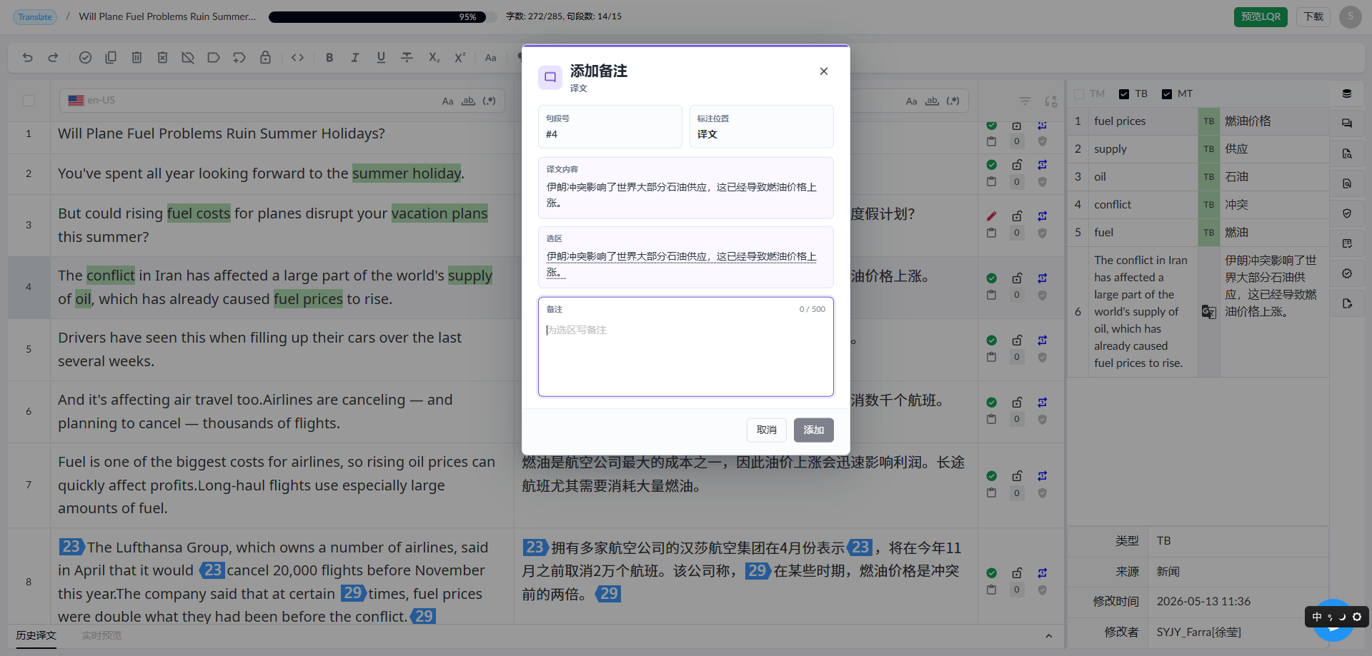Apply subscript formatting
This screenshot has width=1372, height=656.
click(434, 58)
